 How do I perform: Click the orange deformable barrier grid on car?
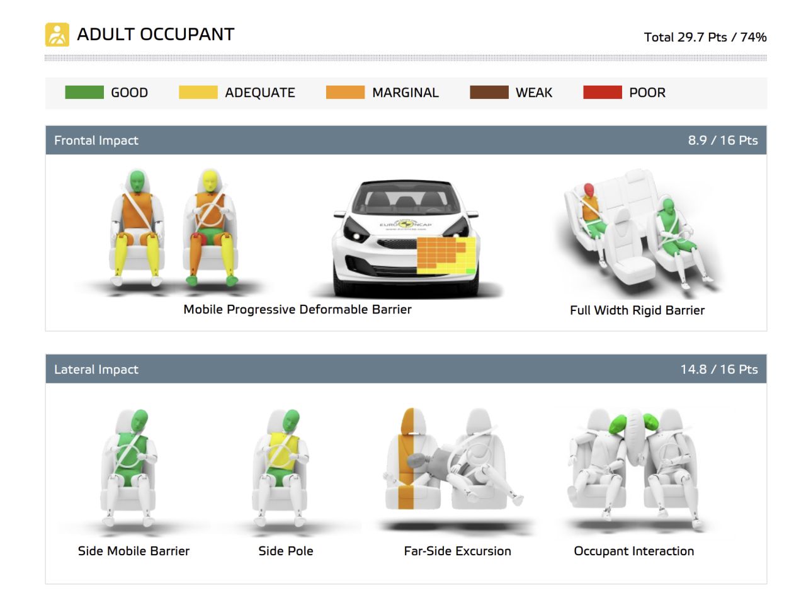coord(446,256)
